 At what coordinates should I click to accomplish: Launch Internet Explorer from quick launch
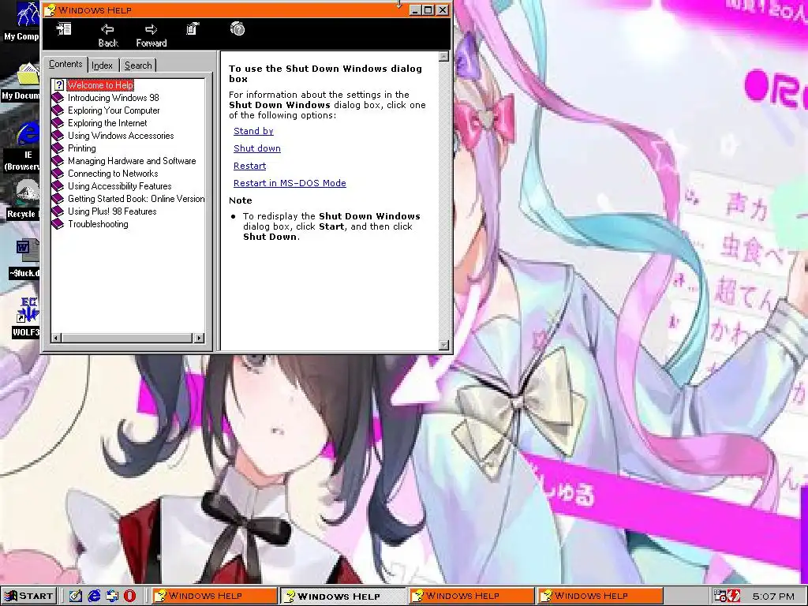(94, 596)
